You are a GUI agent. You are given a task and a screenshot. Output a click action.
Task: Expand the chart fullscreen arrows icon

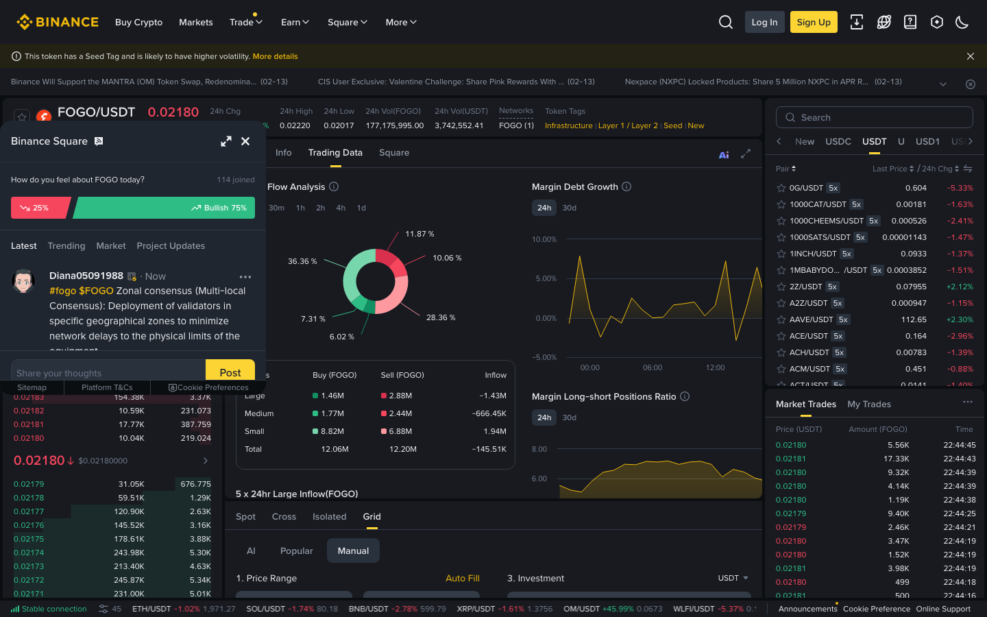746,154
